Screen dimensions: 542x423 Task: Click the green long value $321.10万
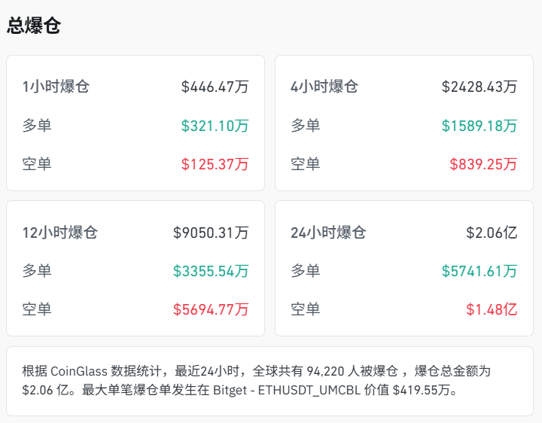[x=215, y=126]
